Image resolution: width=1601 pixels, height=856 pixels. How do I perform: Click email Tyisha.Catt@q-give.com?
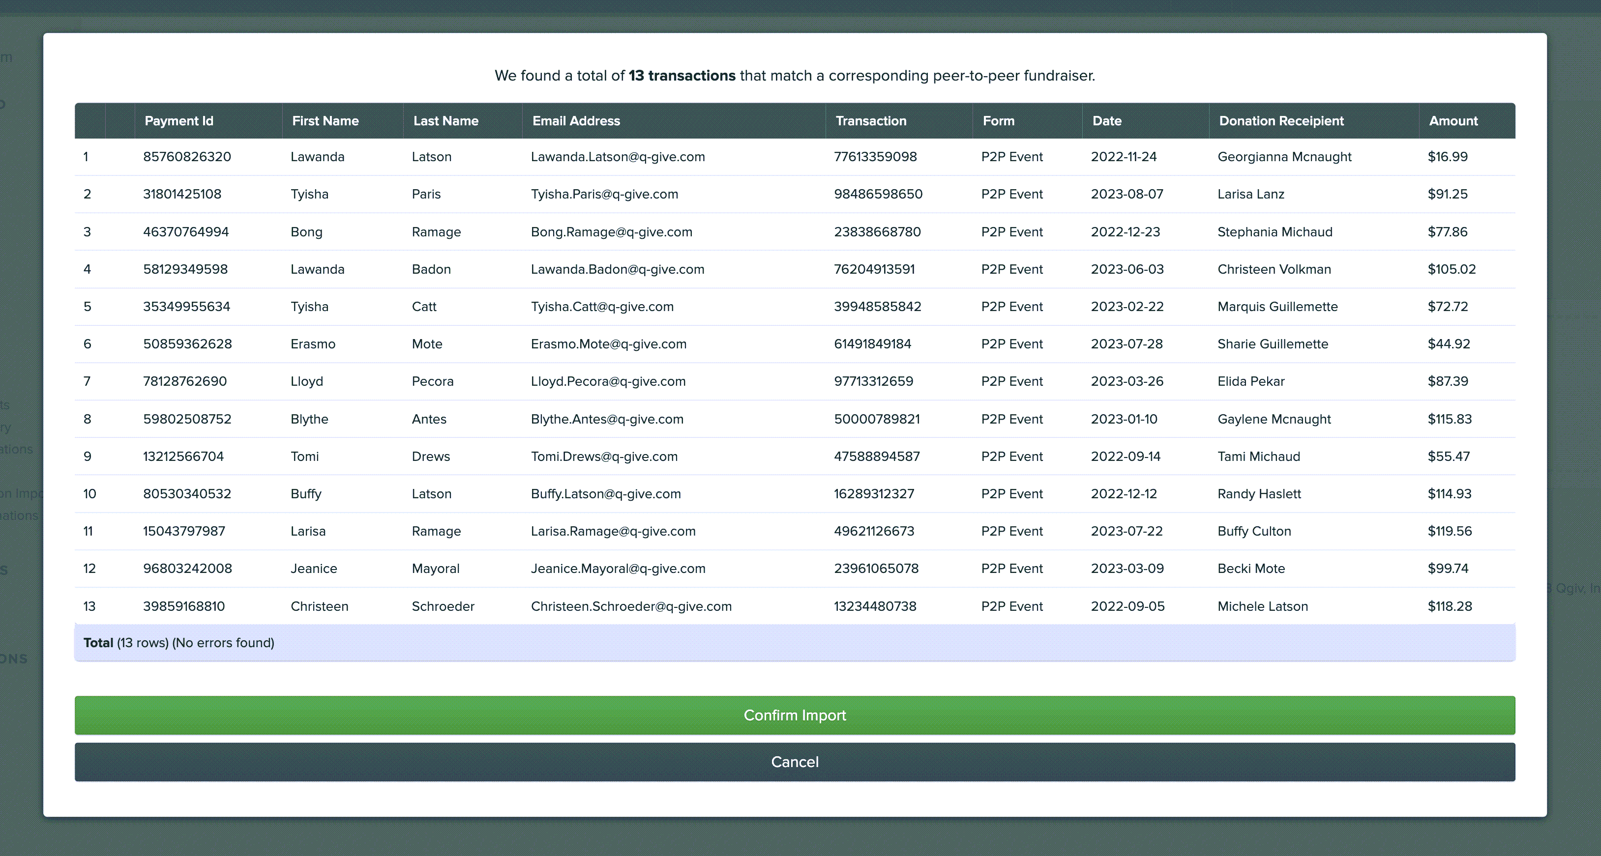coord(602,306)
